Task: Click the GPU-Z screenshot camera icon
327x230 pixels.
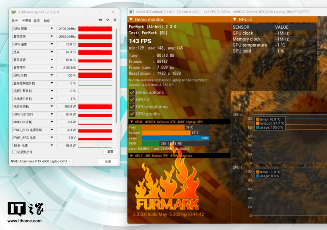Action: point(100,20)
